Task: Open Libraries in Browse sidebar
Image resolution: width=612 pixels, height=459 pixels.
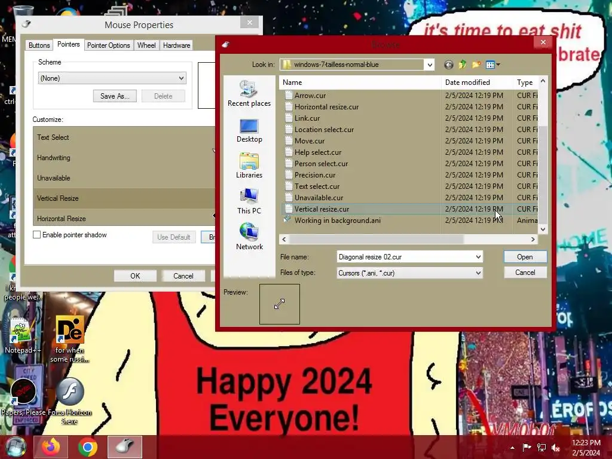Action: coord(249,166)
